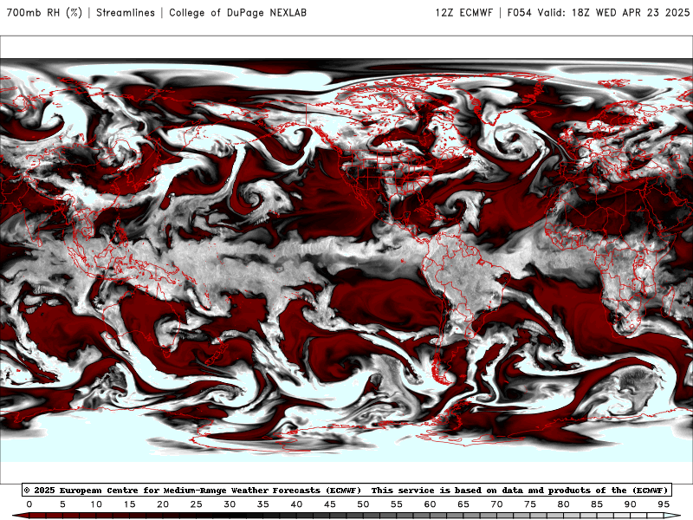Screen dimensions: 693x520
Task: Click the '90' colorbar scale label
Action: click(631, 504)
